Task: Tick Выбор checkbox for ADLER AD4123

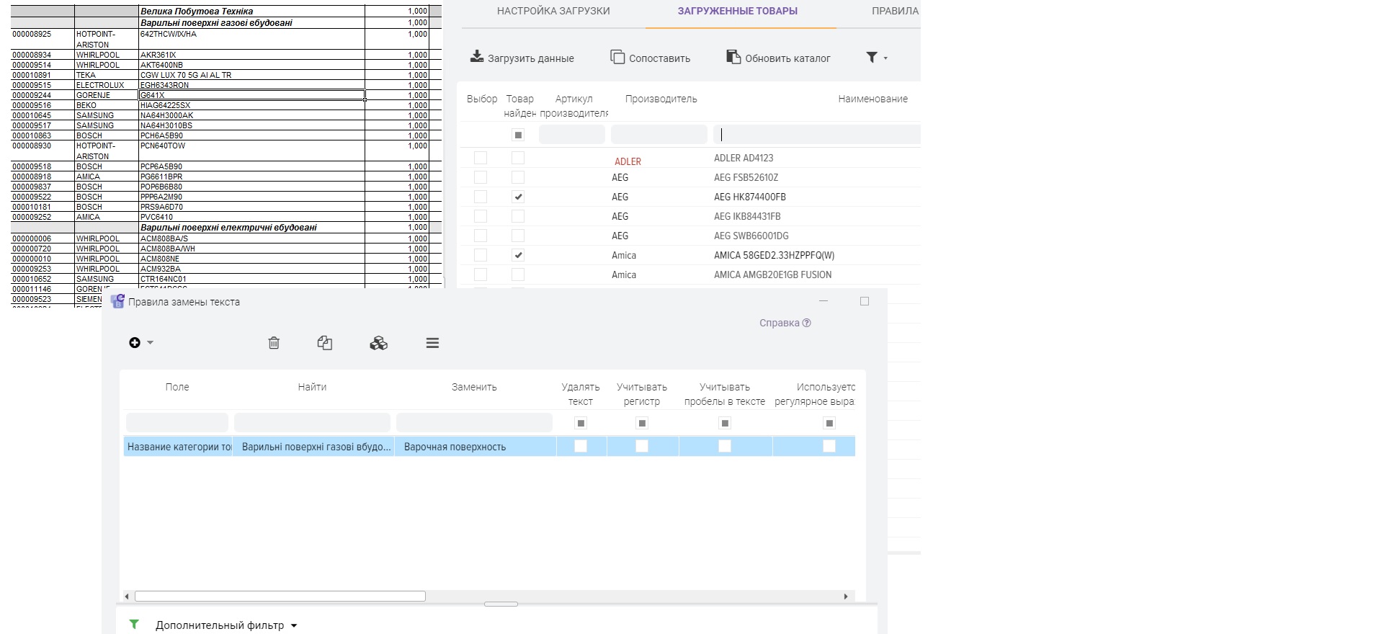Action: (x=481, y=158)
